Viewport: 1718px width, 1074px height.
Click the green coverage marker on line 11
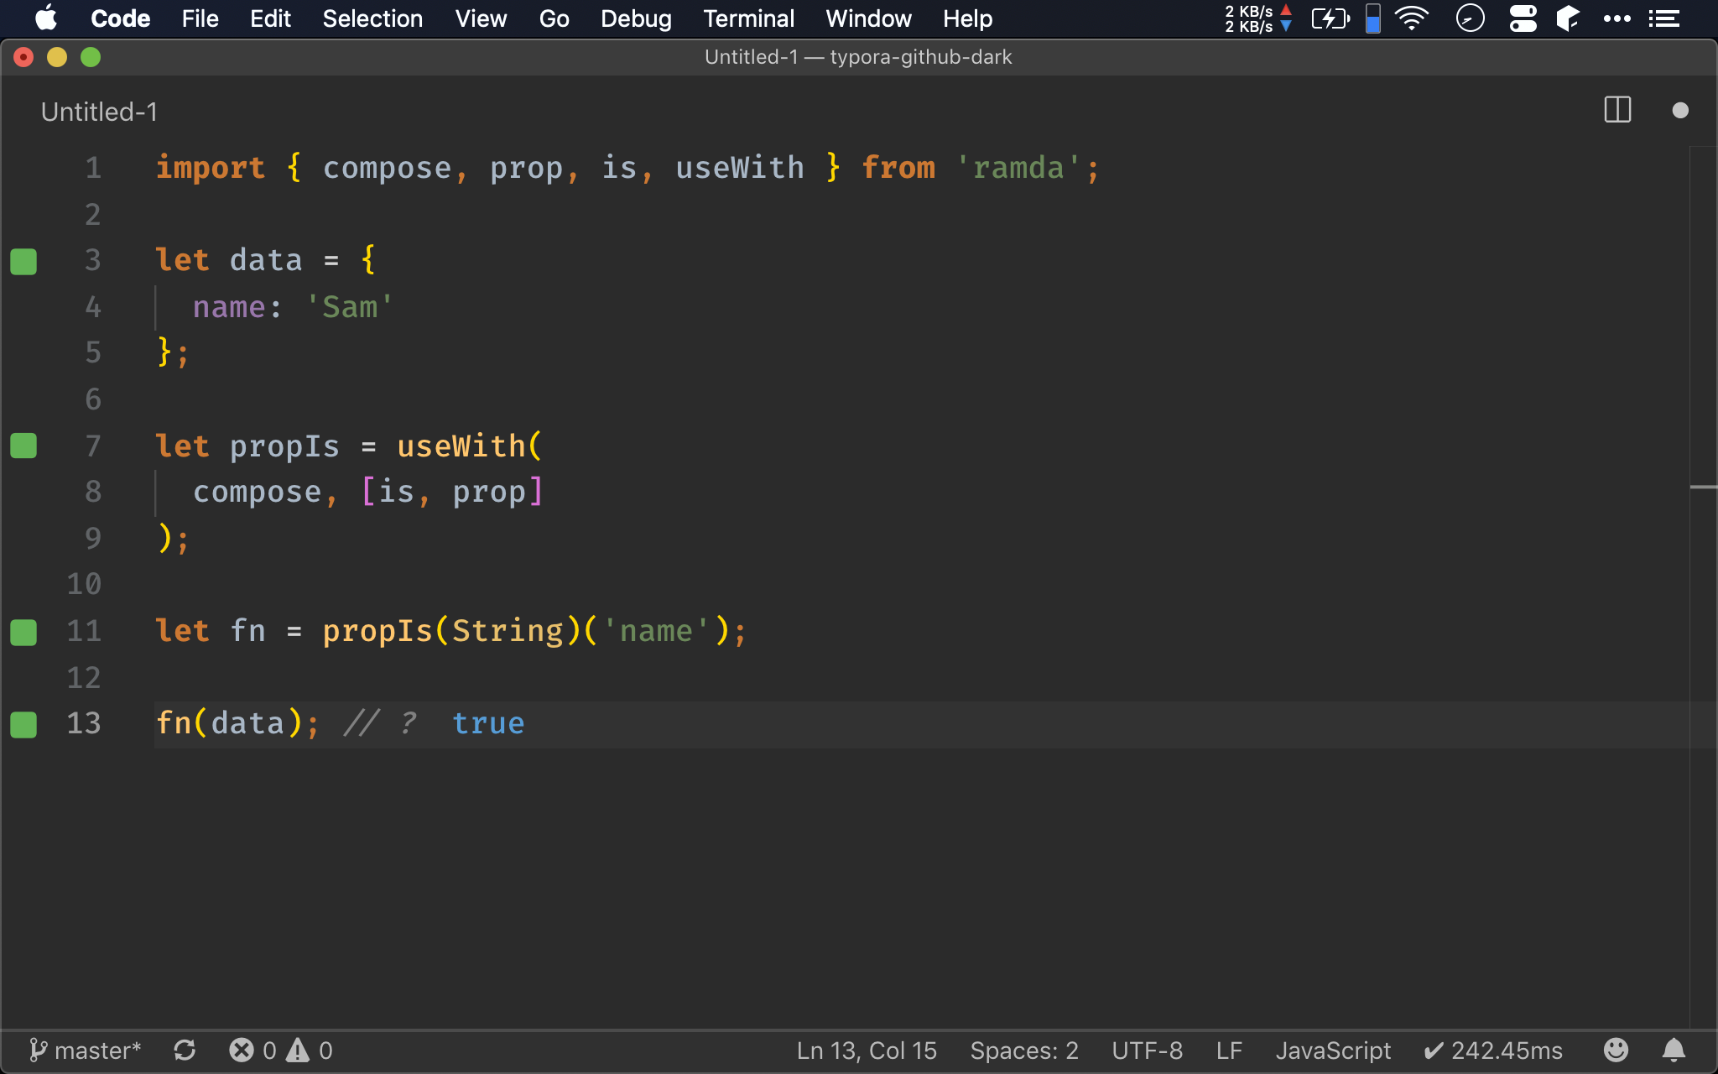point(23,632)
